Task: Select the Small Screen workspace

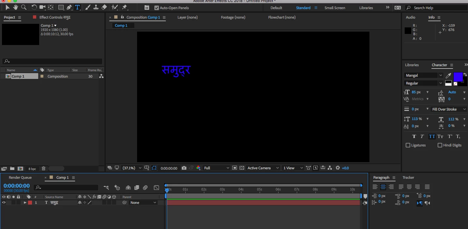Action: [x=335, y=8]
